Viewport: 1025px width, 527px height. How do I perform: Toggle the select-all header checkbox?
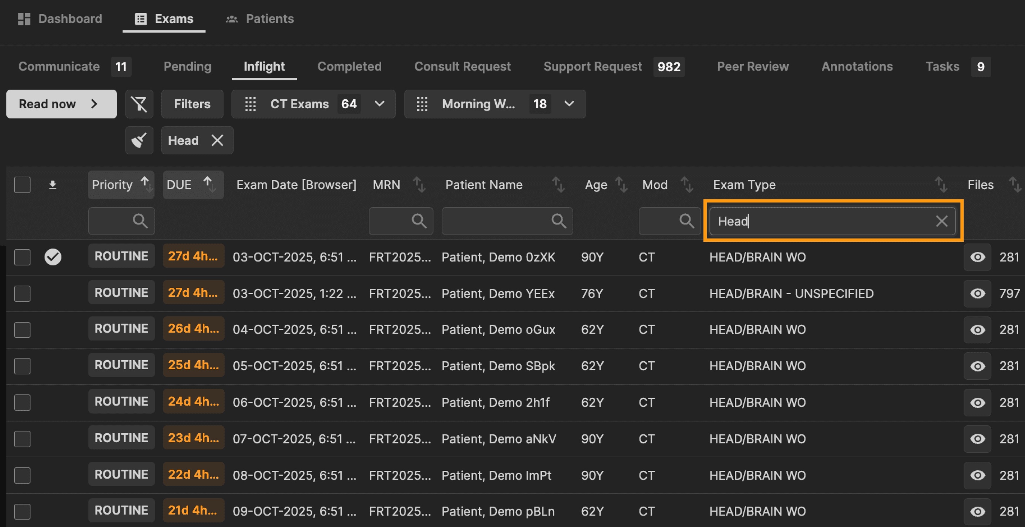tap(22, 185)
